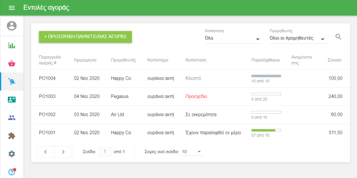Select the inventory hand-truck sidebar icon
357x178 pixels.
click(12, 81)
